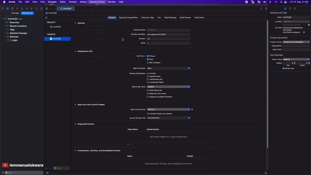Image resolution: width=311 pixels, height=175 pixels.
Task: Select the Quick Help inspector icon
Action: [x=295, y=9]
